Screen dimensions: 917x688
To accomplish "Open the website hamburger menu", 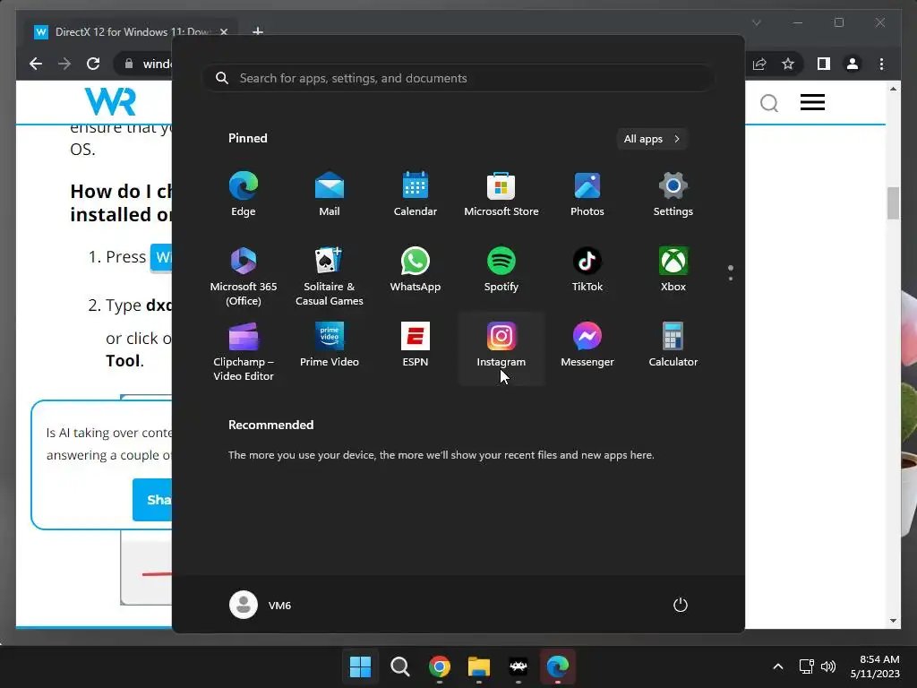I will click(x=812, y=102).
